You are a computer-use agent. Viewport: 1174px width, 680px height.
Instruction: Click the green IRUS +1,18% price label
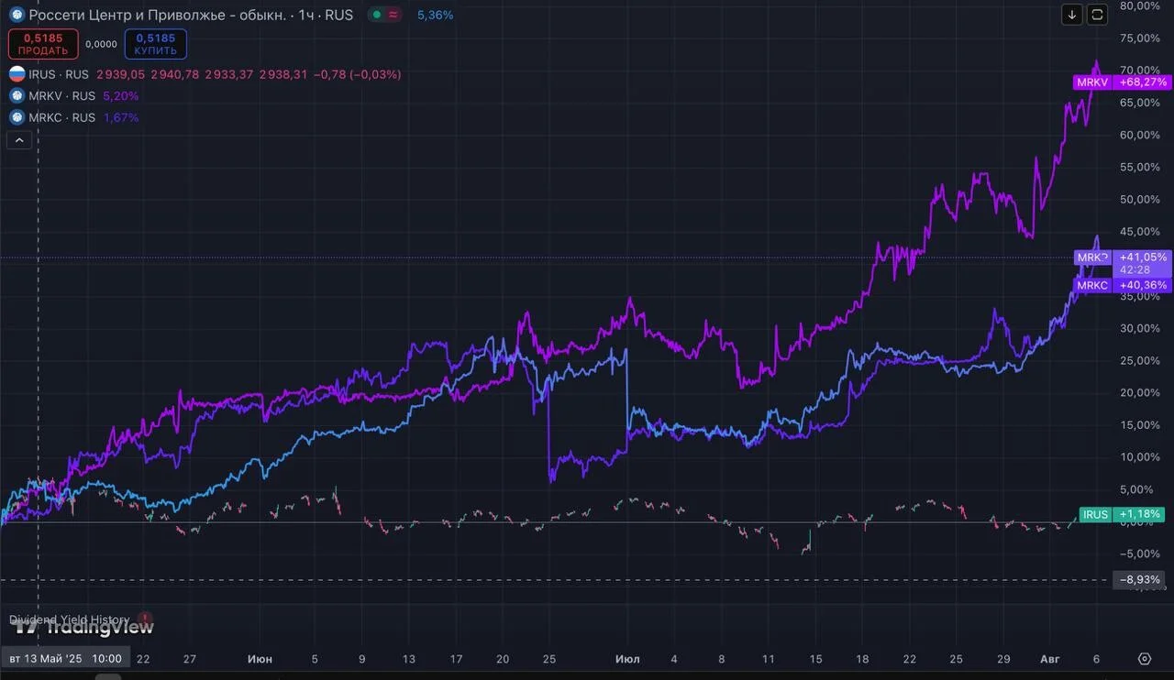[1124, 514]
